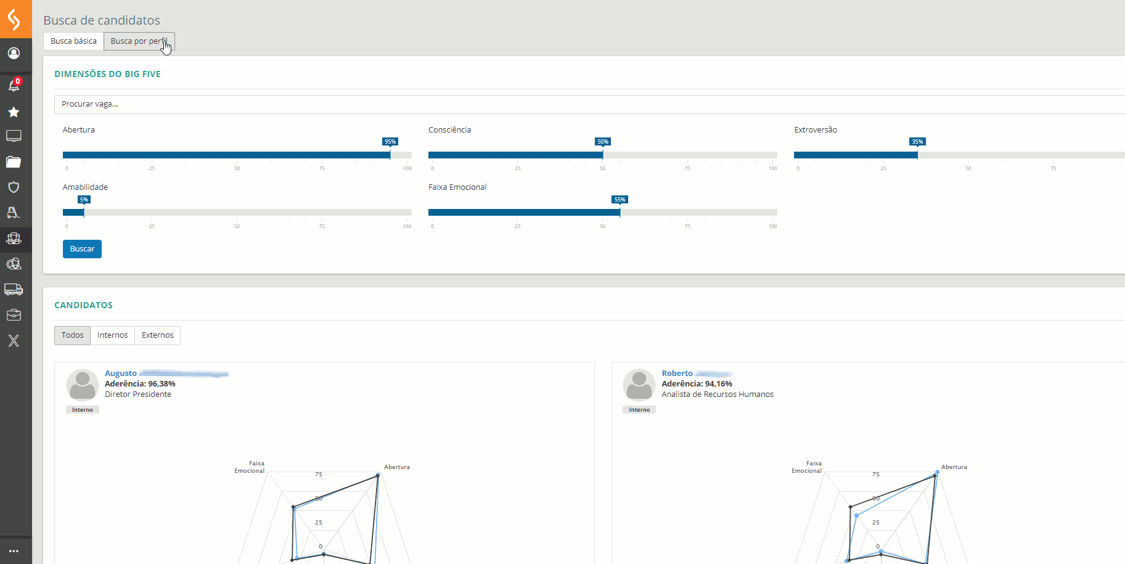Click the shield icon in sidebar
1125x564 pixels.
(14, 187)
